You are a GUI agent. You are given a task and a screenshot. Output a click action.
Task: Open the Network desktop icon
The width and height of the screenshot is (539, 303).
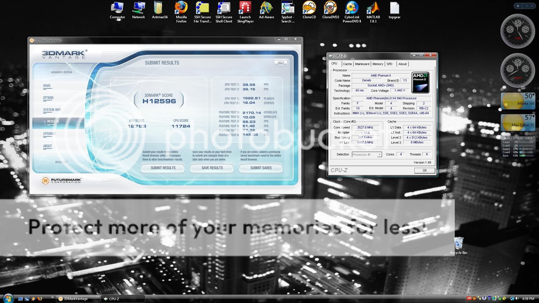[138, 10]
